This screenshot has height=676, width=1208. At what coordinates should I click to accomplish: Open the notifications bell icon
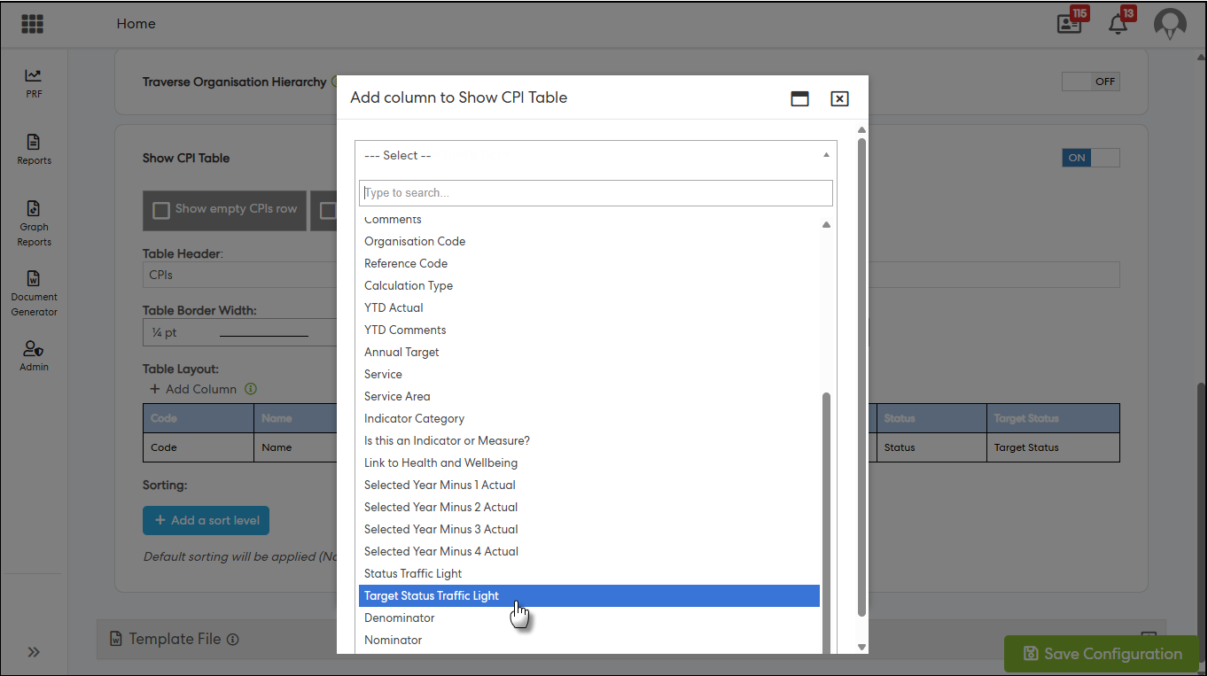tap(1118, 24)
